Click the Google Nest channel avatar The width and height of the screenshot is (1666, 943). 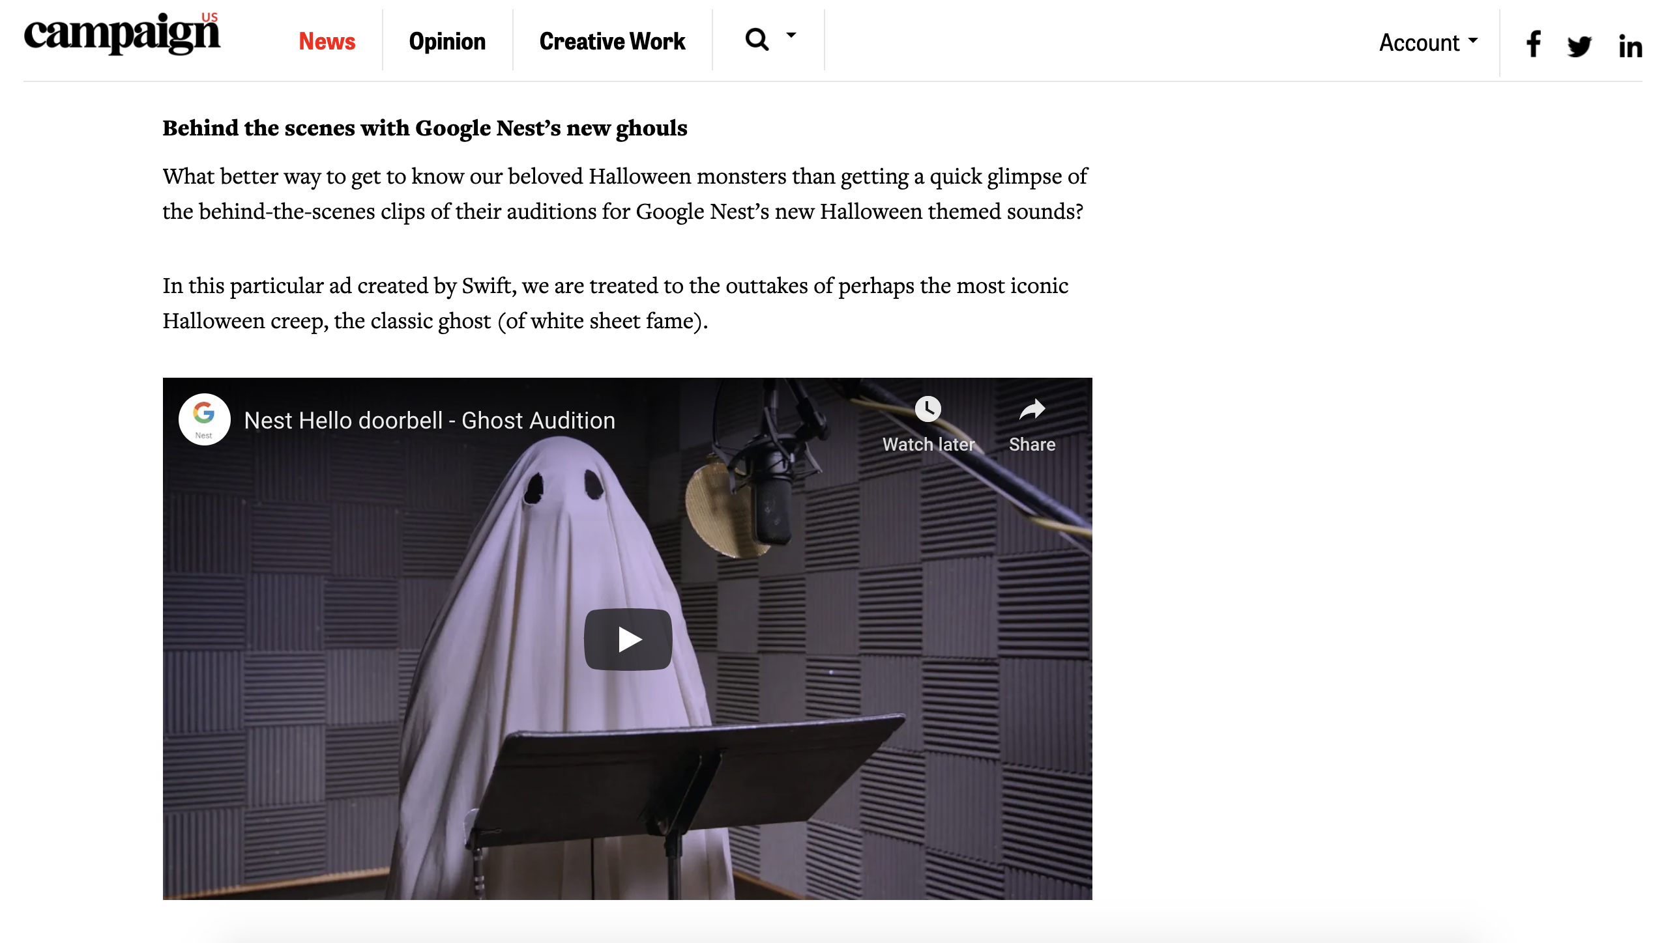coord(204,419)
